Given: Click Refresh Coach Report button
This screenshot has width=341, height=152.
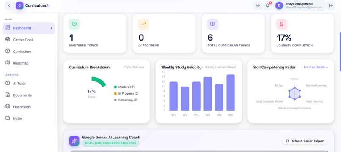Looking at the screenshot, I should coord(305,141).
